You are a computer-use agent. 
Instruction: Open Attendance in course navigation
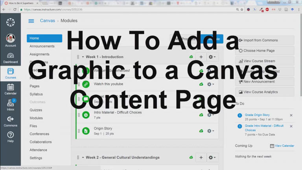coord(38,150)
